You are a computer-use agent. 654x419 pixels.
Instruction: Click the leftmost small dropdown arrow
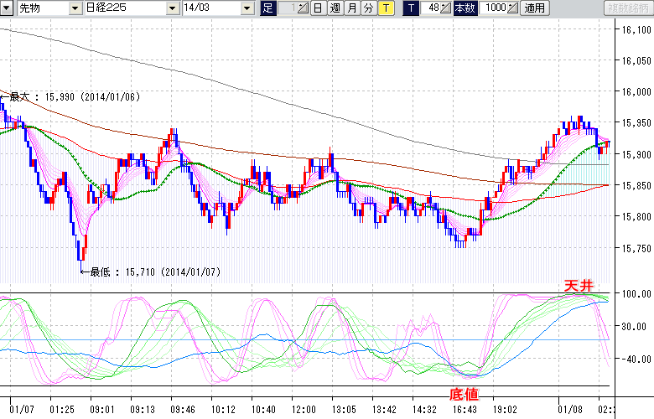click(x=7, y=8)
